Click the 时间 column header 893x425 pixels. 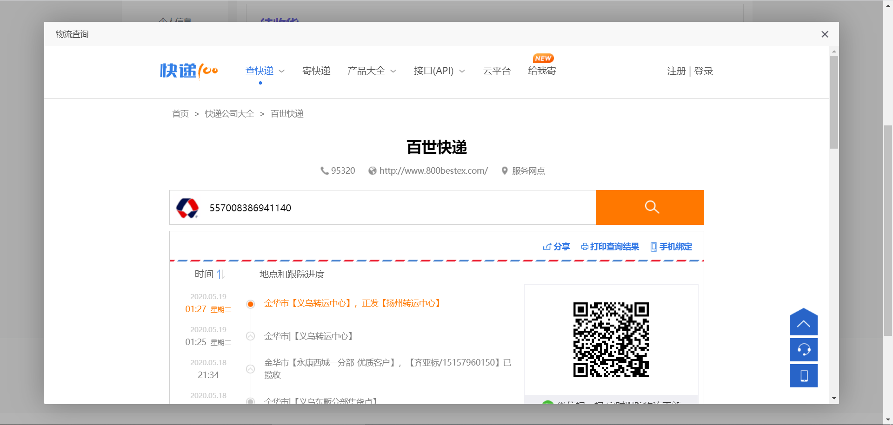(x=204, y=275)
